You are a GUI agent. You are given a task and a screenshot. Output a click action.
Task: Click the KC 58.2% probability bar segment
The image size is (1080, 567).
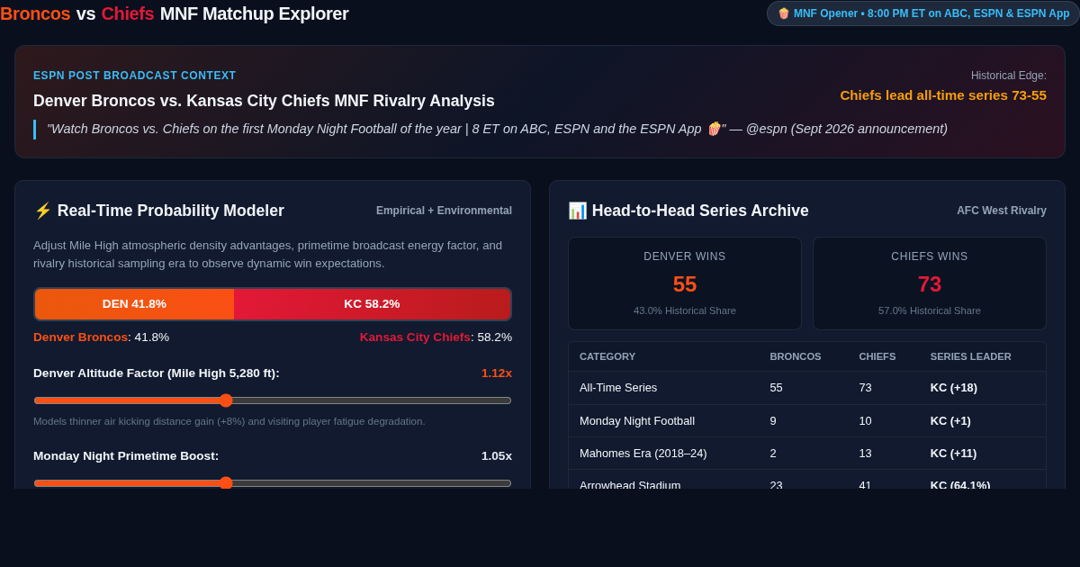(372, 304)
